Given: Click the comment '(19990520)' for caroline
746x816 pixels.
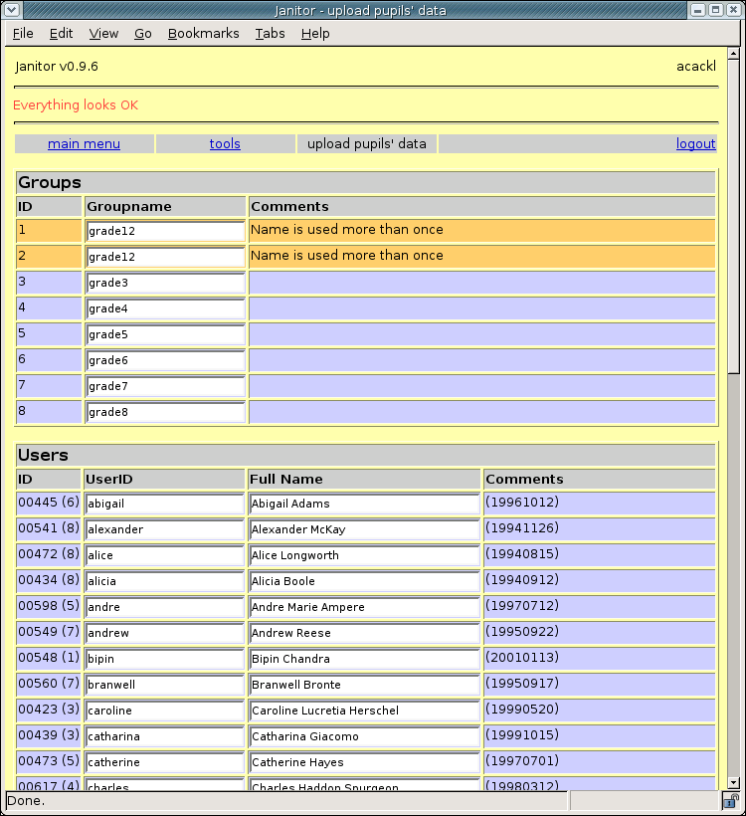Looking at the screenshot, I should (x=522, y=710).
